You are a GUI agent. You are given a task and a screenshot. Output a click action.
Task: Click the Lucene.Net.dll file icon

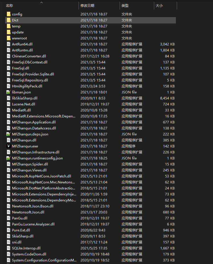[x=9, y=104]
